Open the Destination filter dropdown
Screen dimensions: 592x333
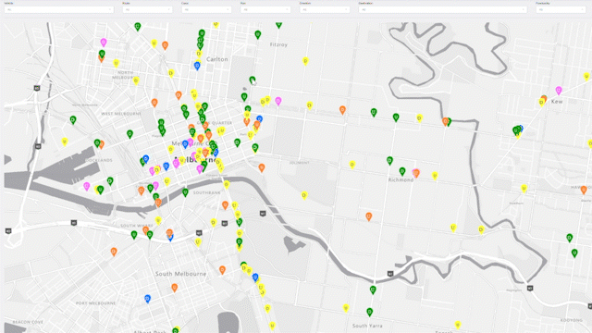tap(442, 9)
